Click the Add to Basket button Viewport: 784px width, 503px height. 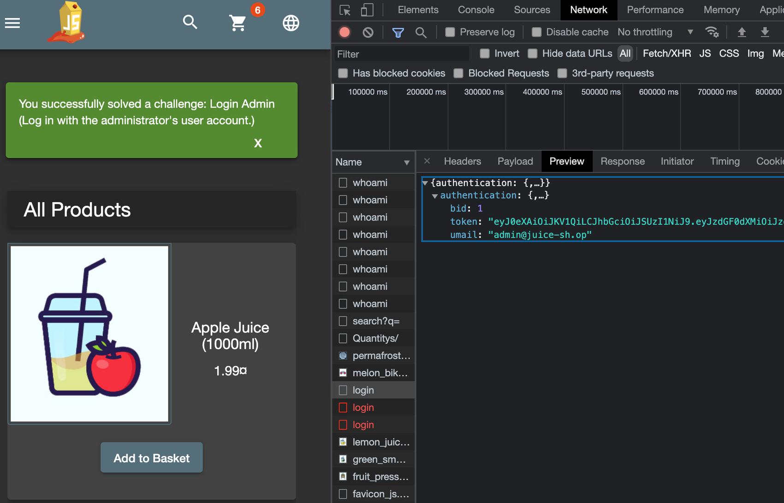(x=151, y=458)
